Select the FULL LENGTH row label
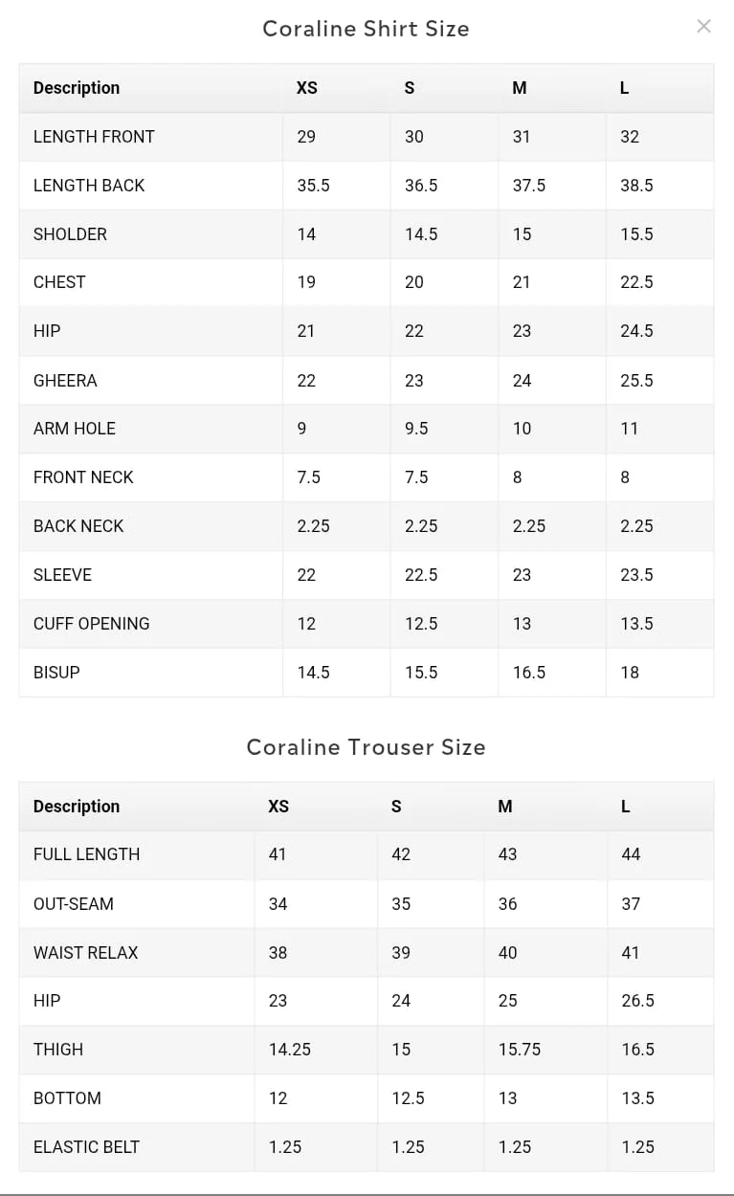 86,854
